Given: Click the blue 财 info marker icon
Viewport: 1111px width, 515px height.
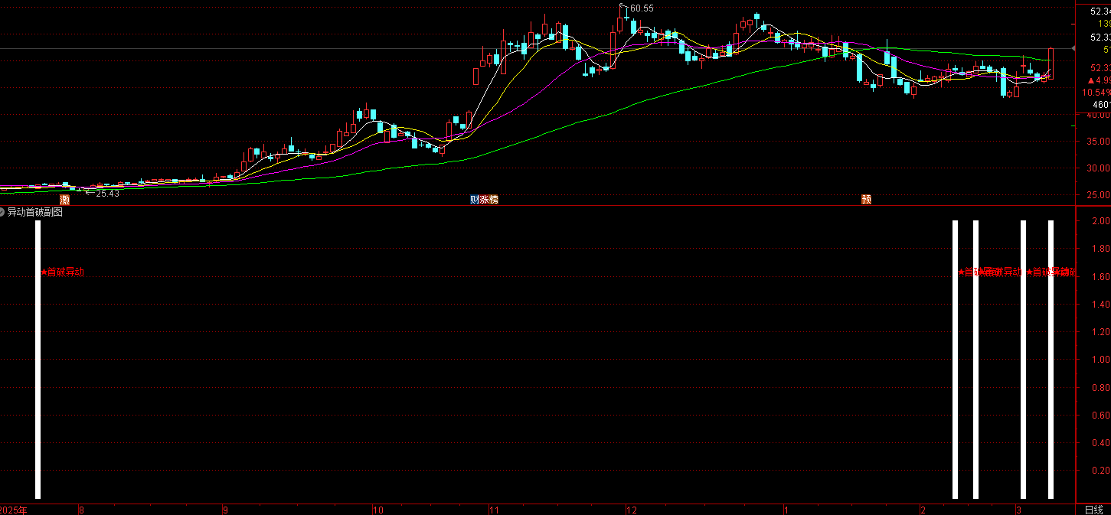Looking at the screenshot, I should point(475,200).
